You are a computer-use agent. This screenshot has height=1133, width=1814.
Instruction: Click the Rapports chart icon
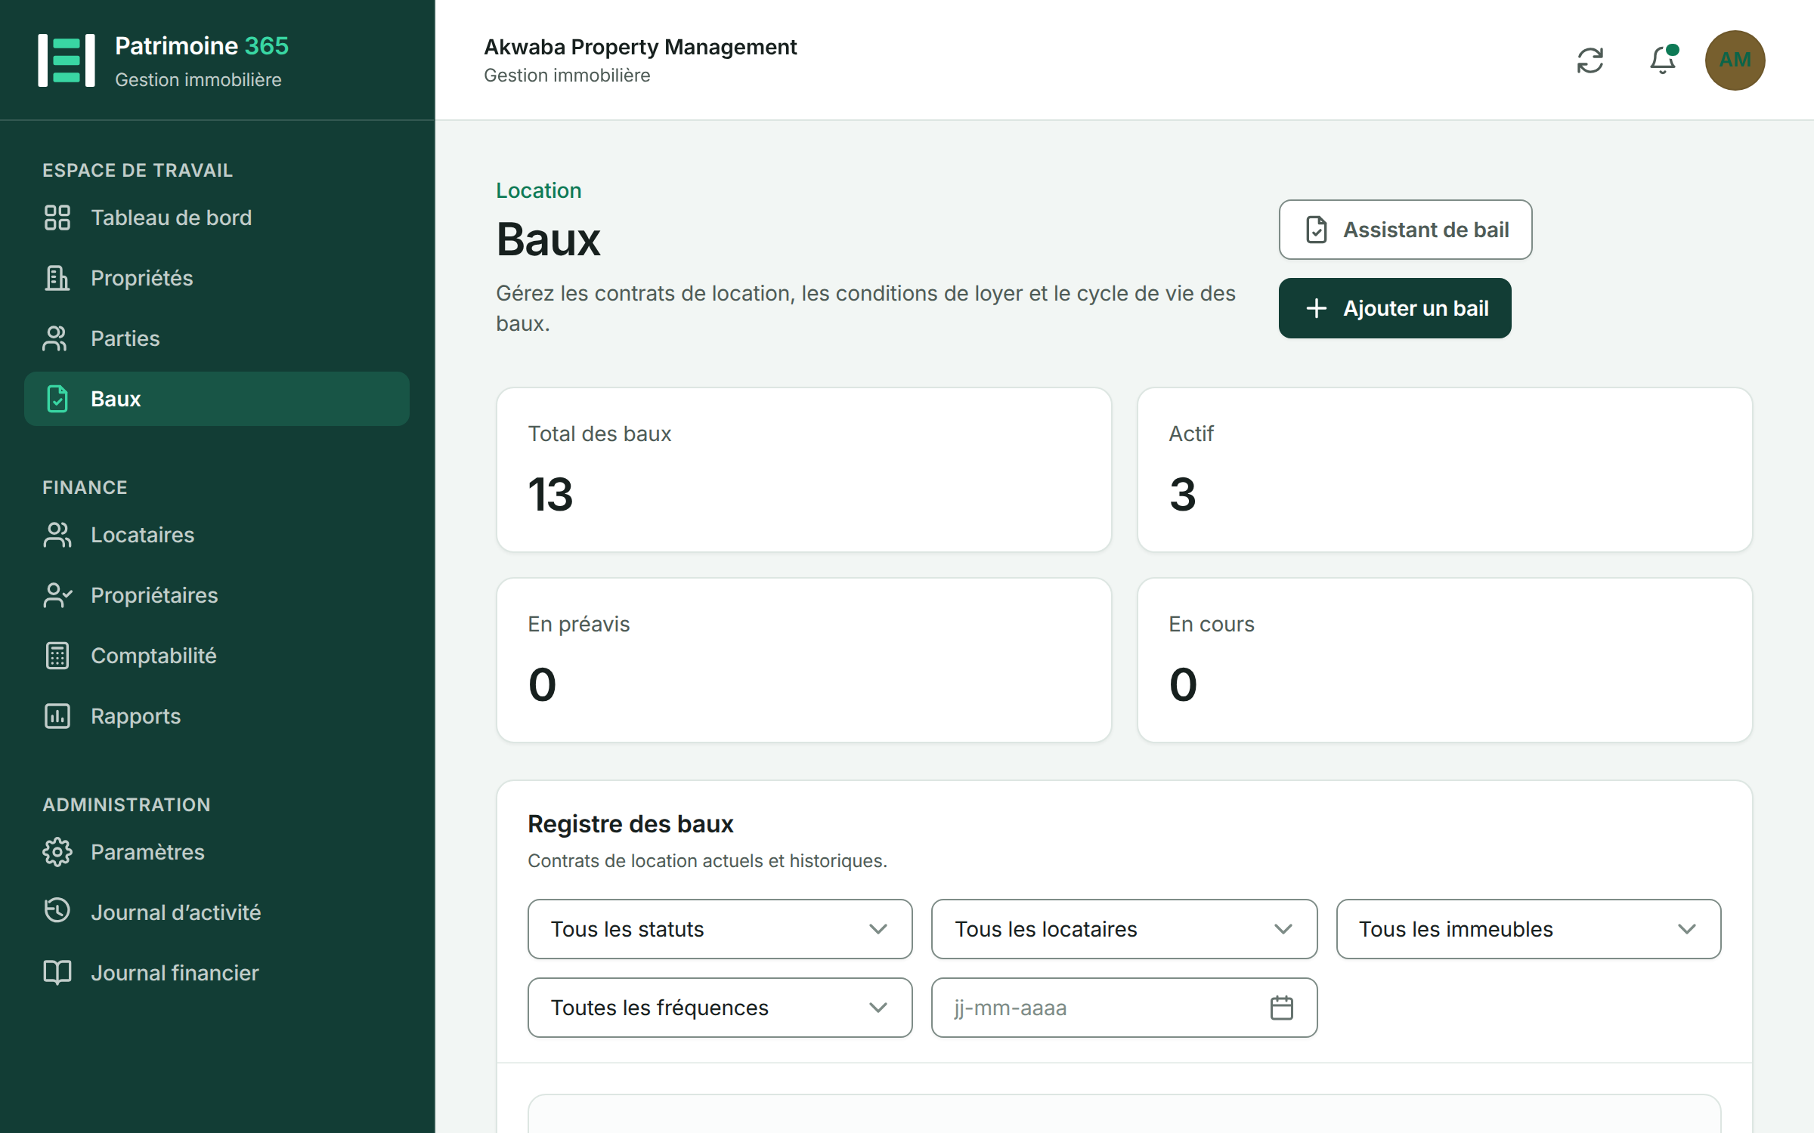(x=57, y=716)
